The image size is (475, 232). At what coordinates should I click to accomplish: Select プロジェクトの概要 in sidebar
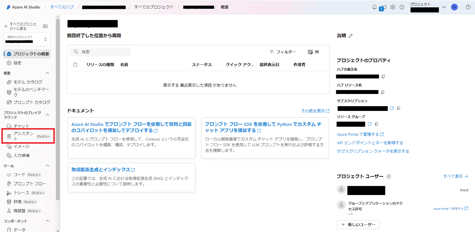(27, 54)
